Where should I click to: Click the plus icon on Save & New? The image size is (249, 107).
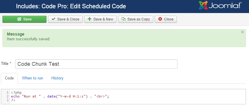(x=89, y=19)
